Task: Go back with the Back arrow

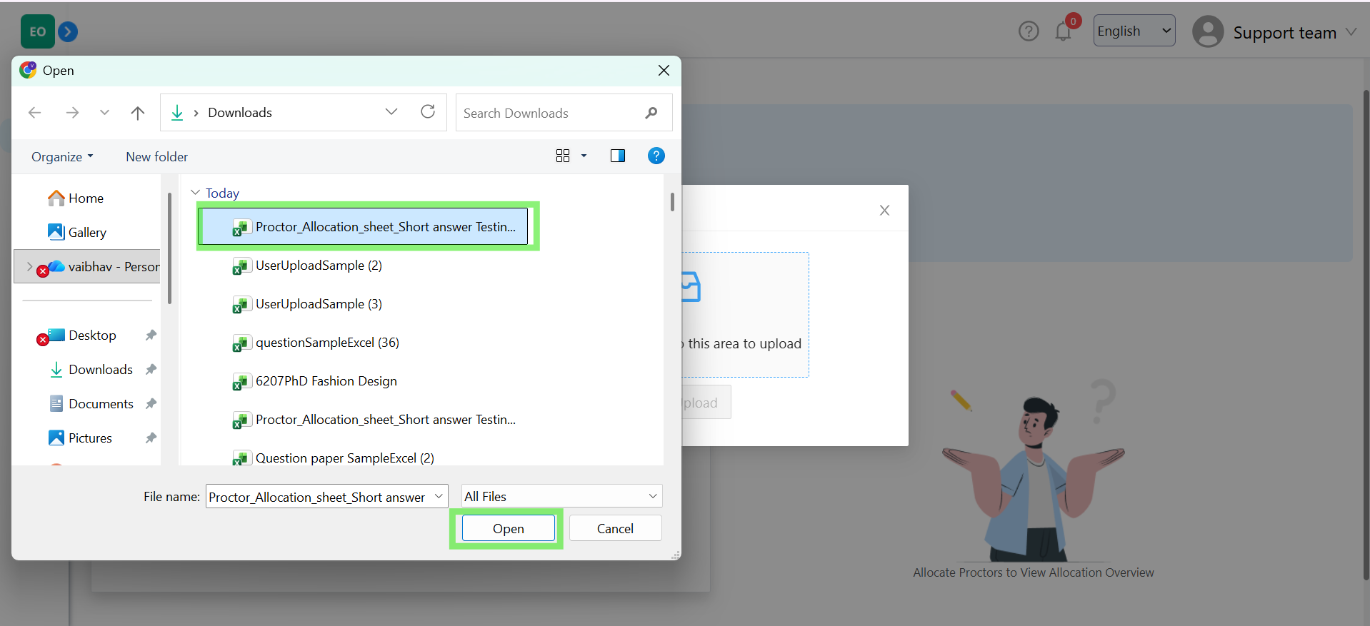Action: [x=34, y=113]
